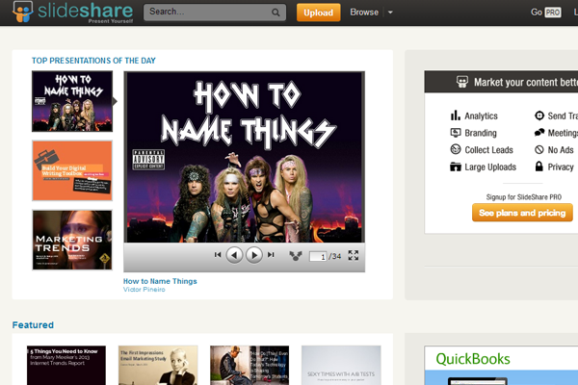578x385 pixels.
Task: Click the slide number input box
Action: (x=318, y=256)
